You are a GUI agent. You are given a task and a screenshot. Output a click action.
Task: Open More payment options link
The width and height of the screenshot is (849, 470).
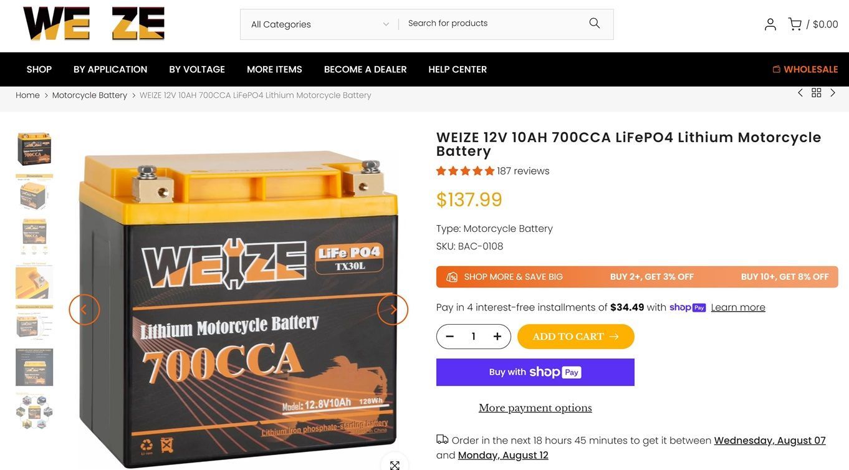click(x=535, y=408)
